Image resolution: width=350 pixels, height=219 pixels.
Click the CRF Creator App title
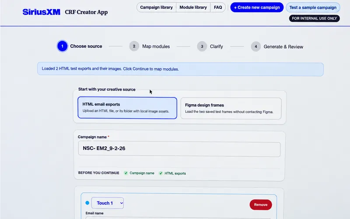[86, 12]
